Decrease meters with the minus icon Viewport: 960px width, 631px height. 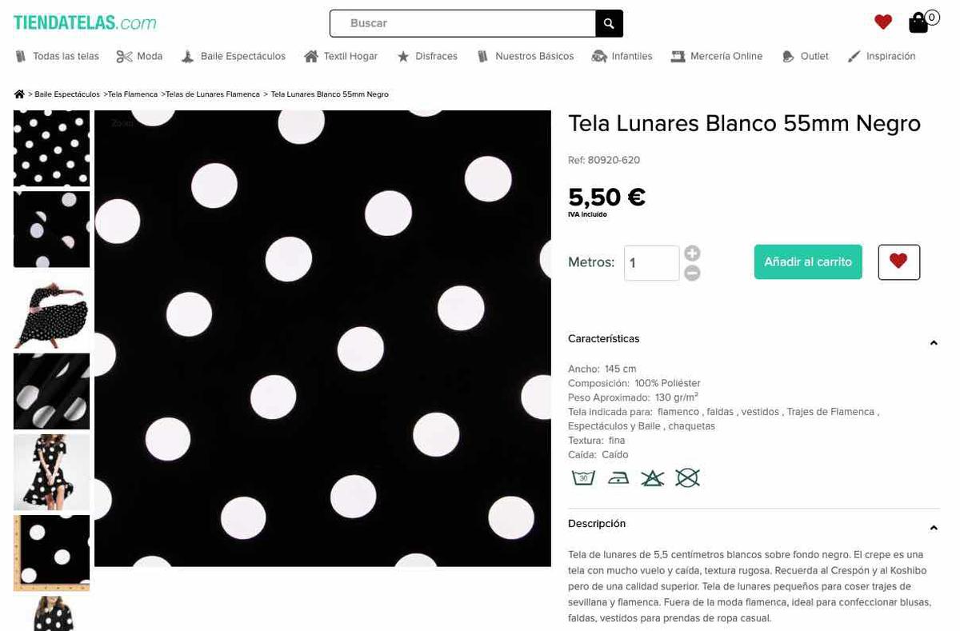(692, 273)
